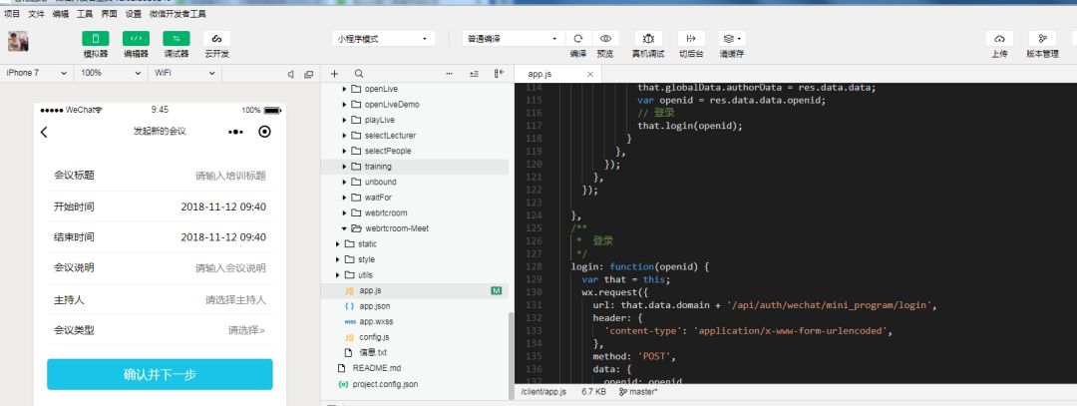Click the plus icon to add file

tap(334, 74)
